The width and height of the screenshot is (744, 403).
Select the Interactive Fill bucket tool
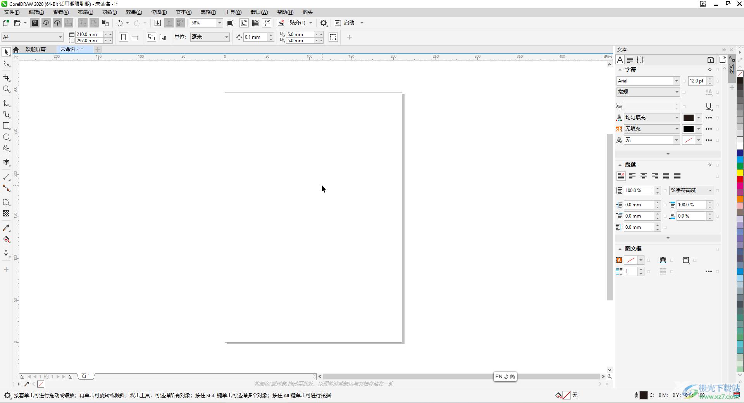click(x=6, y=239)
